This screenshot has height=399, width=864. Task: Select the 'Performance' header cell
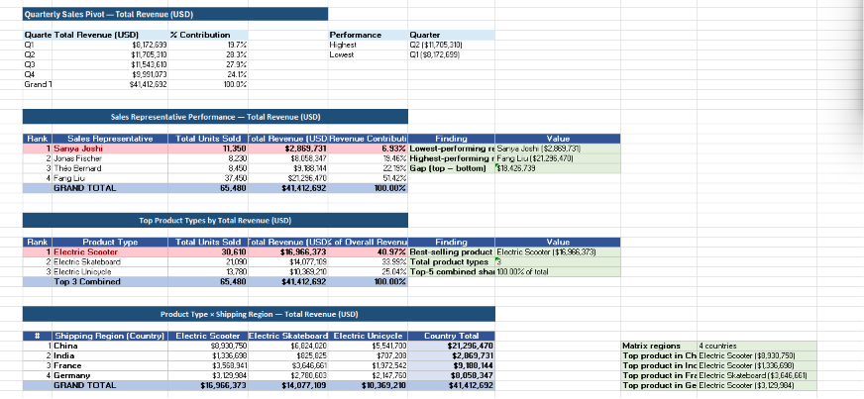pyautogui.click(x=368, y=35)
